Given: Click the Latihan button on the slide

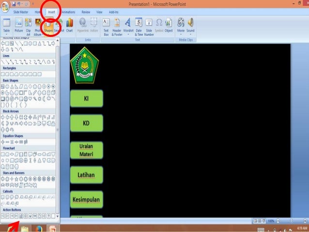Looking at the screenshot, I should [x=87, y=175].
